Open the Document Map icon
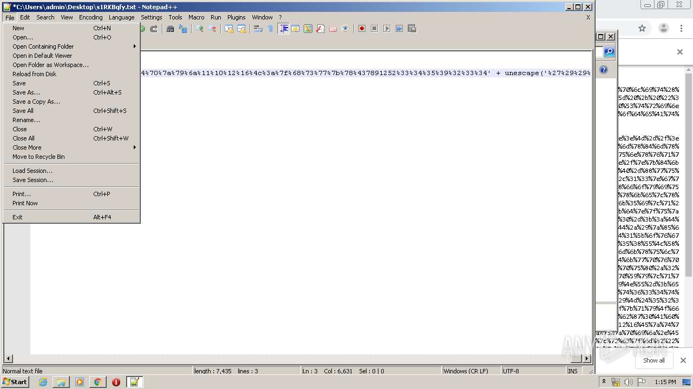Screen dimensions: 693x389 (308, 29)
